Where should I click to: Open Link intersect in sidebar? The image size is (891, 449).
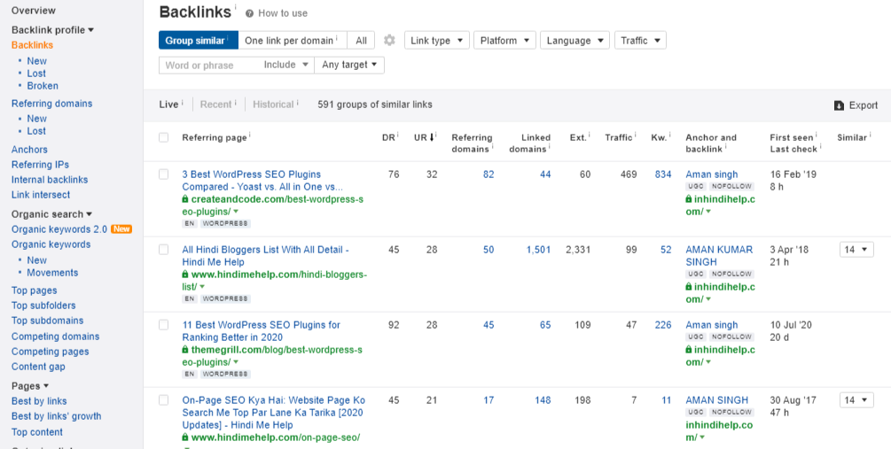[41, 195]
